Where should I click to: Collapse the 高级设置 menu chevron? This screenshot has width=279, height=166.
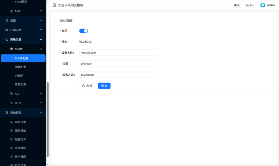[x=41, y=39]
